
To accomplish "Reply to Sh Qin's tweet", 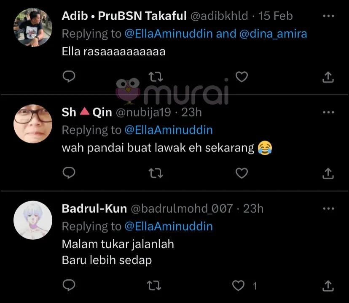I will click(69, 173).
